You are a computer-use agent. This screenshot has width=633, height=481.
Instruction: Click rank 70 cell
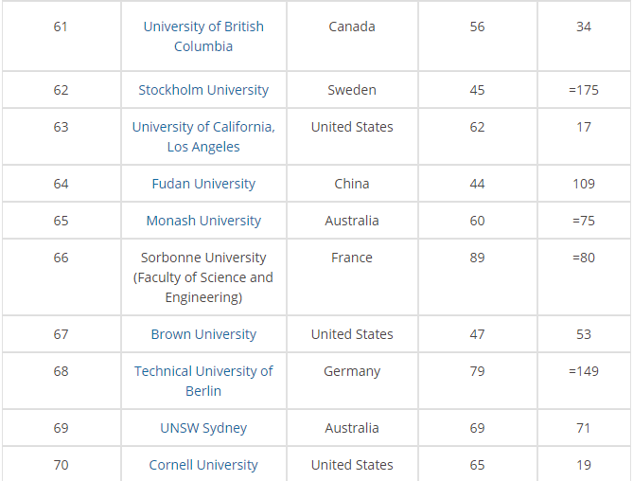point(61,465)
